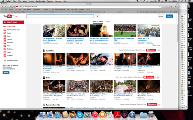Subscribe to the XXRXWX channel

151,50
